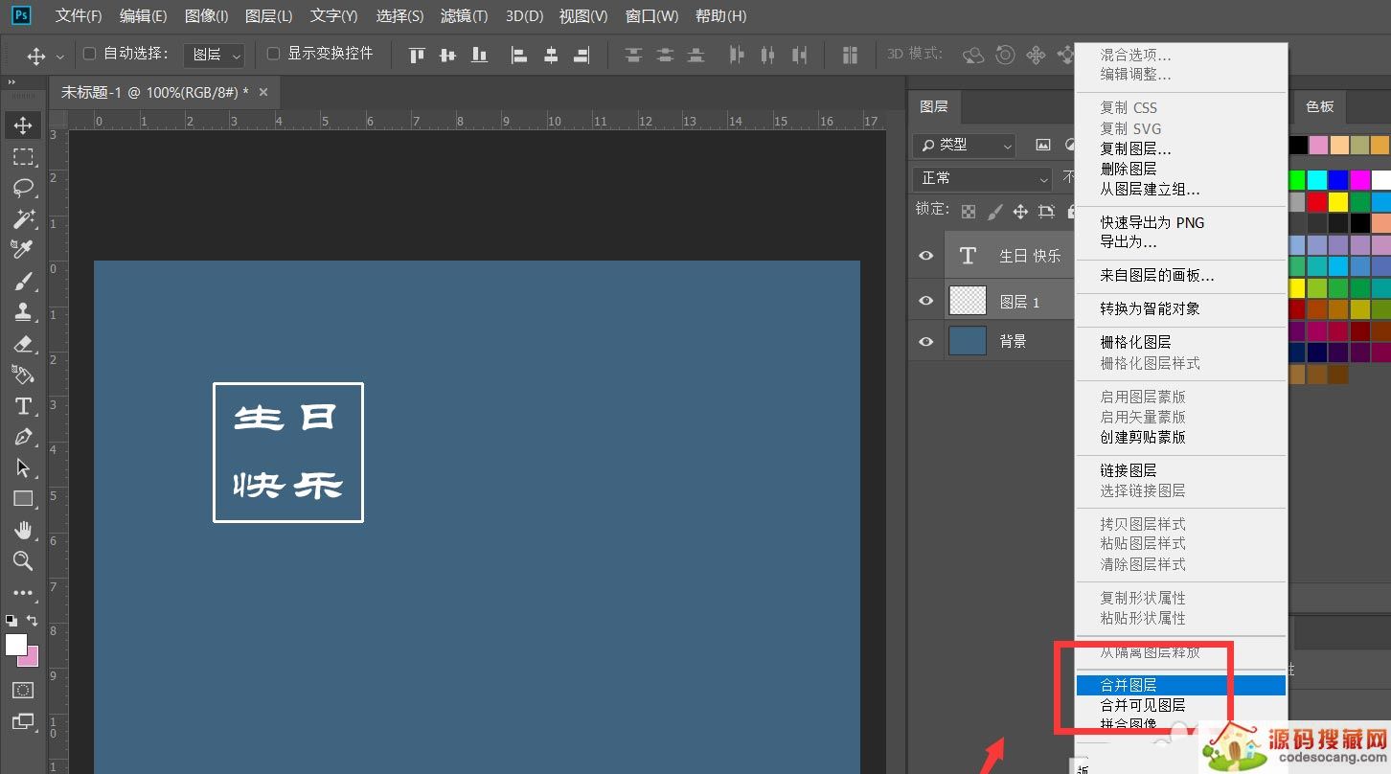Switch to the 色板 tab
This screenshot has height=774, width=1391.
(x=1320, y=106)
